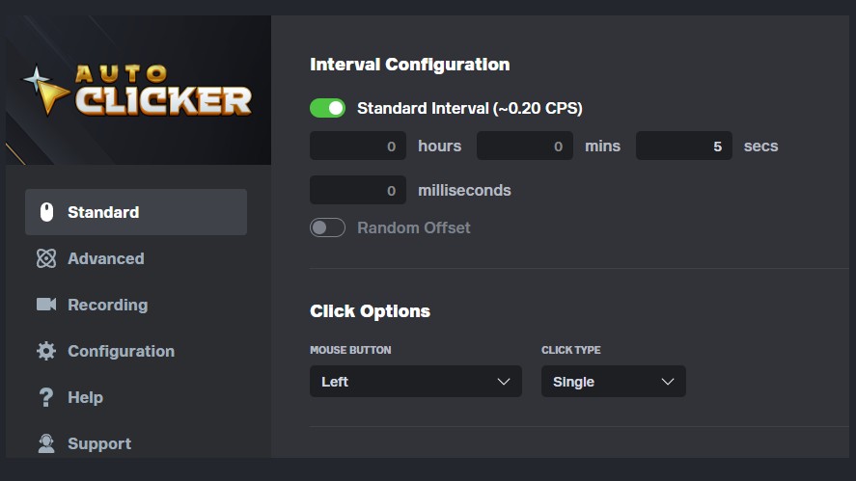Focus the milliseconds input field

click(358, 190)
